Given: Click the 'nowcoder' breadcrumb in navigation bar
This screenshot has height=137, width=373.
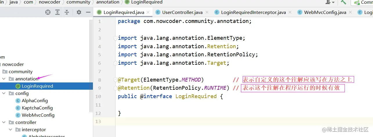Looking at the screenshot, I should click(x=50, y=2).
